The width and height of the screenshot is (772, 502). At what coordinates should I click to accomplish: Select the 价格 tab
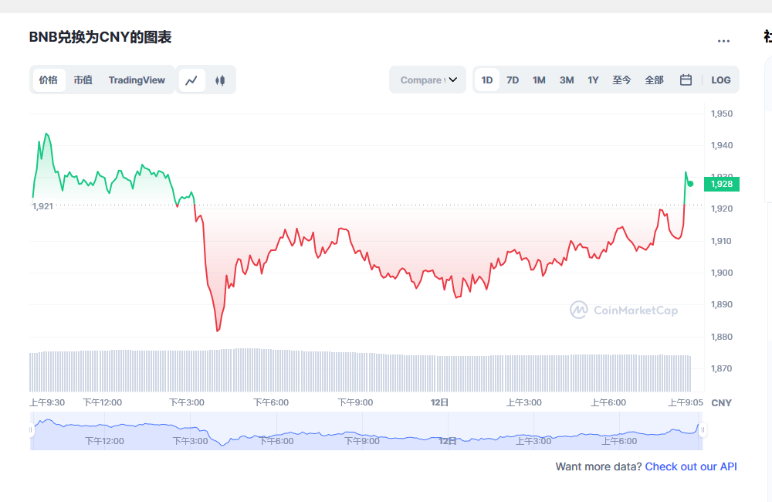click(49, 80)
